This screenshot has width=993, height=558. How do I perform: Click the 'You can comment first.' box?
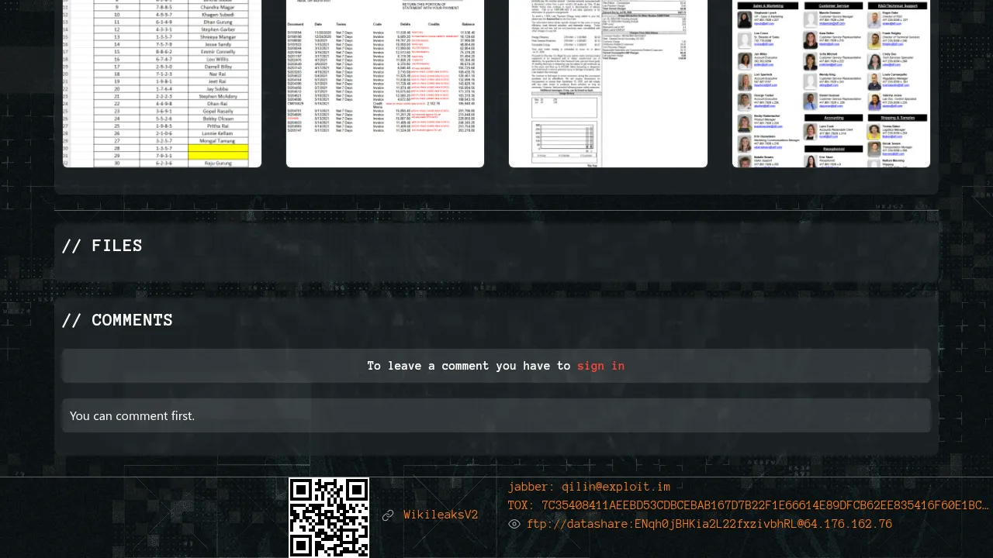496,415
